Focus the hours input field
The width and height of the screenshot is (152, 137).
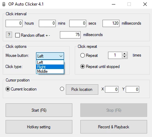14,23
